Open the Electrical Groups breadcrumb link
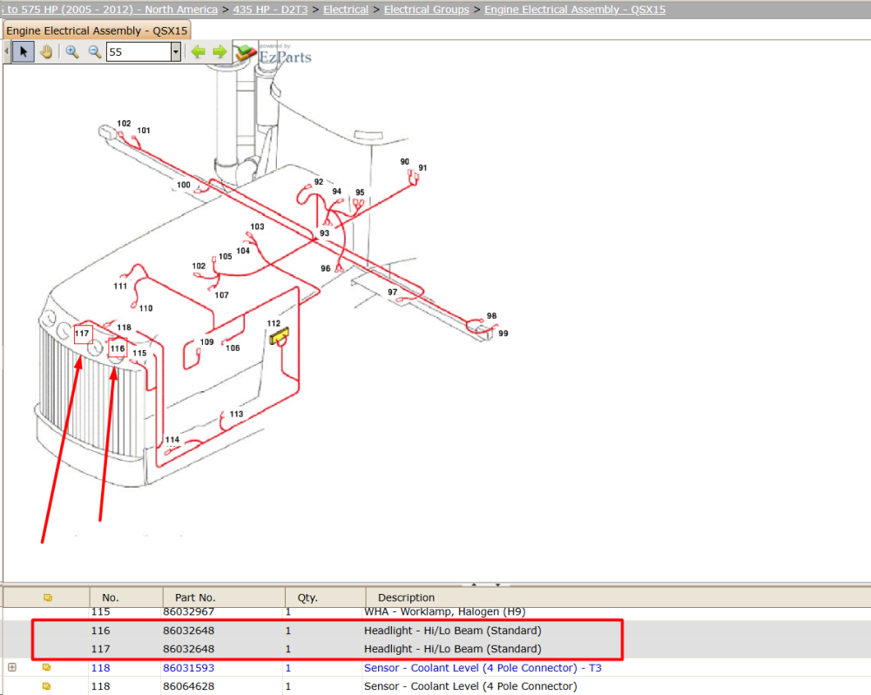Image resolution: width=871 pixels, height=695 pixels. (426, 10)
